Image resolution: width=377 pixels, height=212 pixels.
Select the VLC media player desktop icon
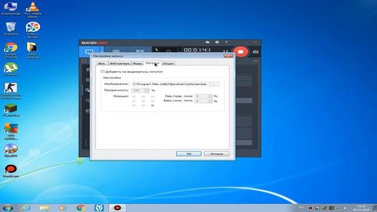[33, 9]
